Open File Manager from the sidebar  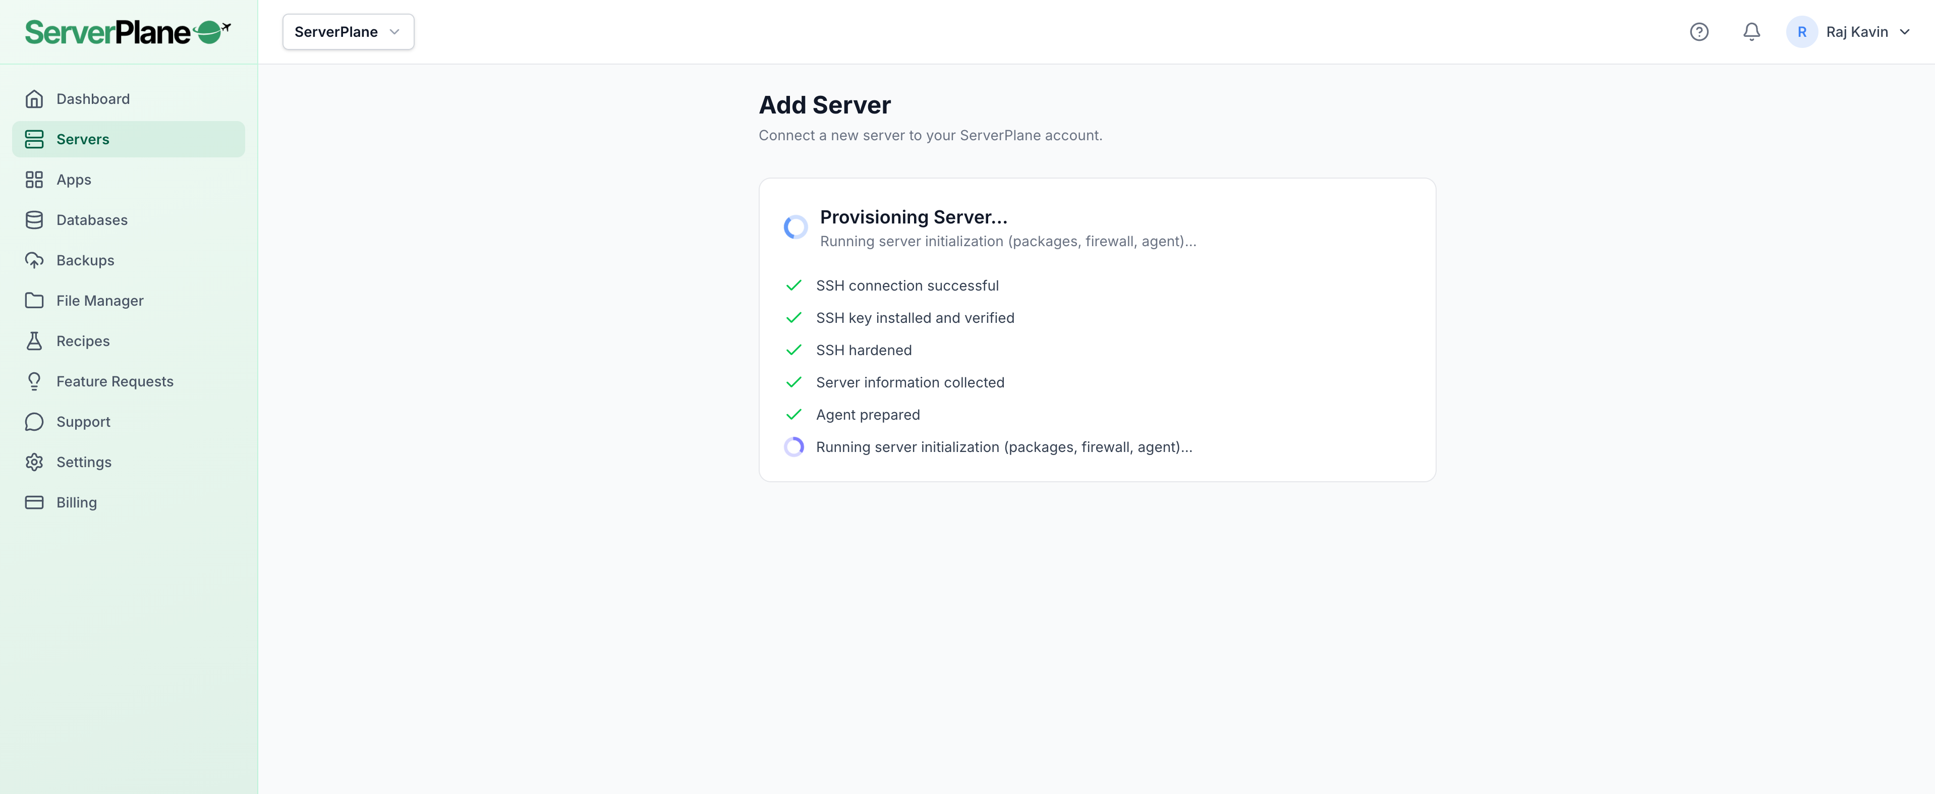tap(99, 301)
